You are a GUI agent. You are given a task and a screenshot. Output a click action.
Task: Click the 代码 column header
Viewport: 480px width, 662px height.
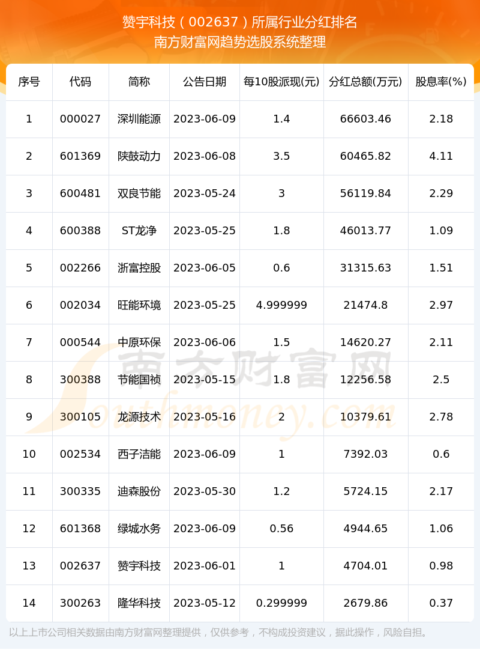tap(80, 82)
